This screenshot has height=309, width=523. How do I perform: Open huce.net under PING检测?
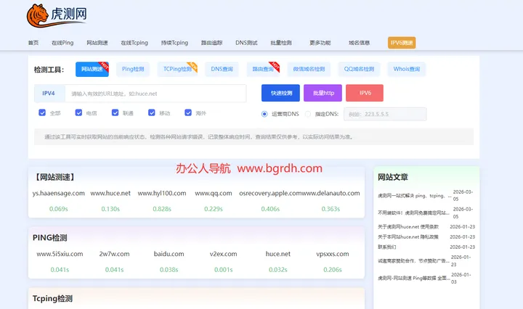click(277, 254)
